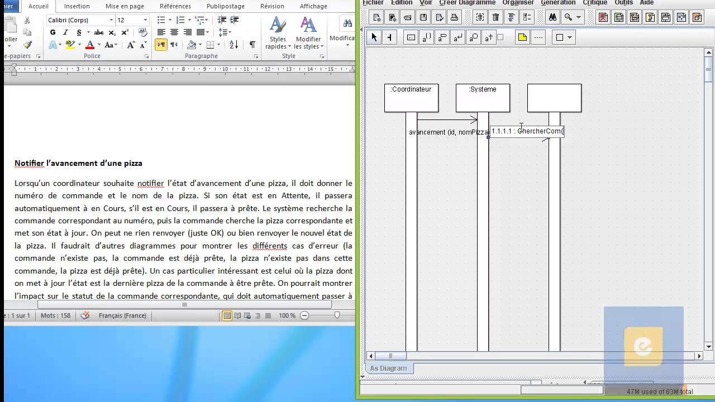This screenshot has width=715, height=402.
Task: Toggle strikethrough (abc) formatting
Action: click(99, 33)
